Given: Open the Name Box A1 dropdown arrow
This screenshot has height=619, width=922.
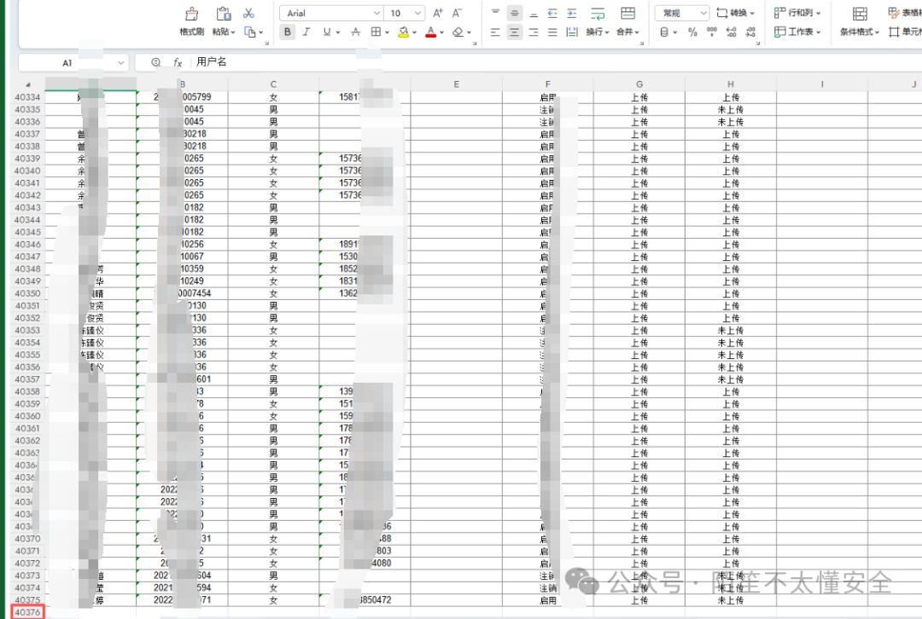Looking at the screenshot, I should pos(120,62).
